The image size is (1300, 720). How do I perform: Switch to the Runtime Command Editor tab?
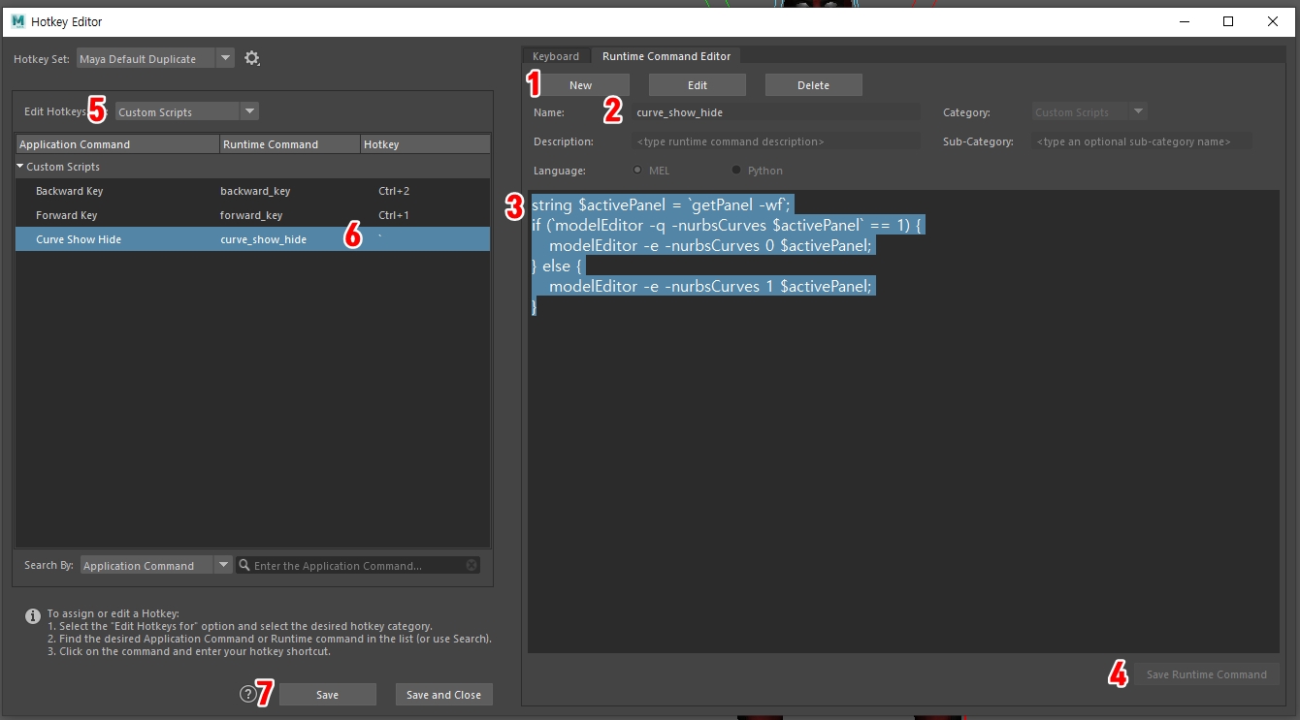click(666, 56)
